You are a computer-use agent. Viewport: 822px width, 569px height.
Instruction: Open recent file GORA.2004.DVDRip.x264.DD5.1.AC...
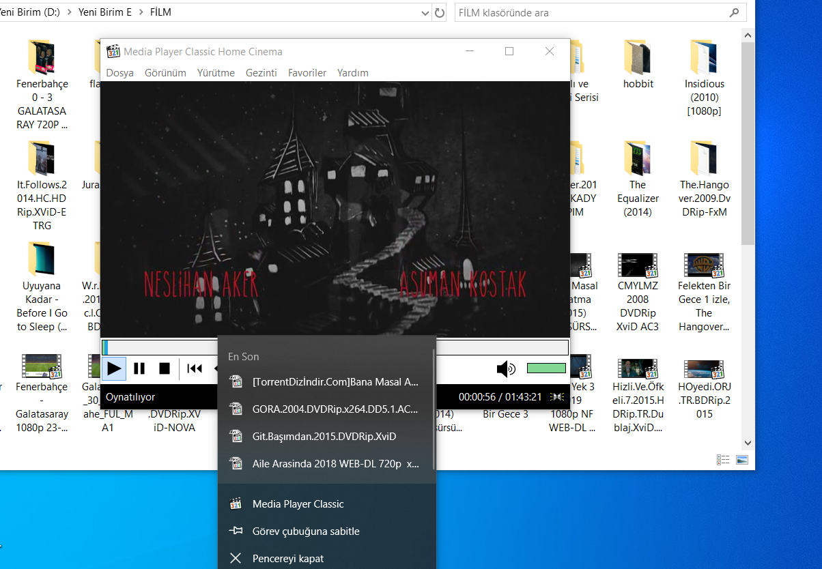(326, 409)
